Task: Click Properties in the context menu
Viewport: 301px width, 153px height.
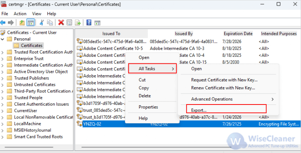Action: [x=148, y=107]
